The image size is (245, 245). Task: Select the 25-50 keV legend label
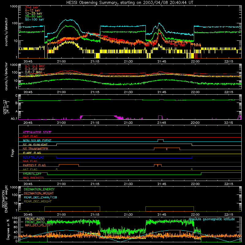34,17
